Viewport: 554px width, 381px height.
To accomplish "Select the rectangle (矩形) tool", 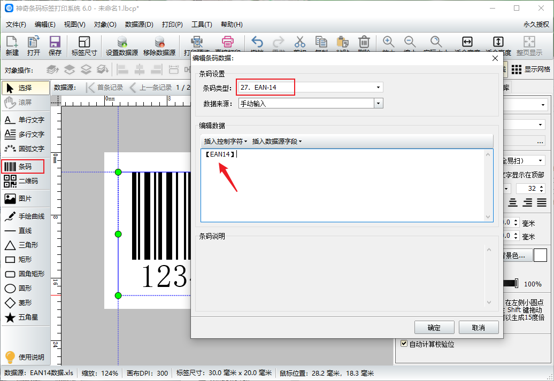I will tap(26, 260).
